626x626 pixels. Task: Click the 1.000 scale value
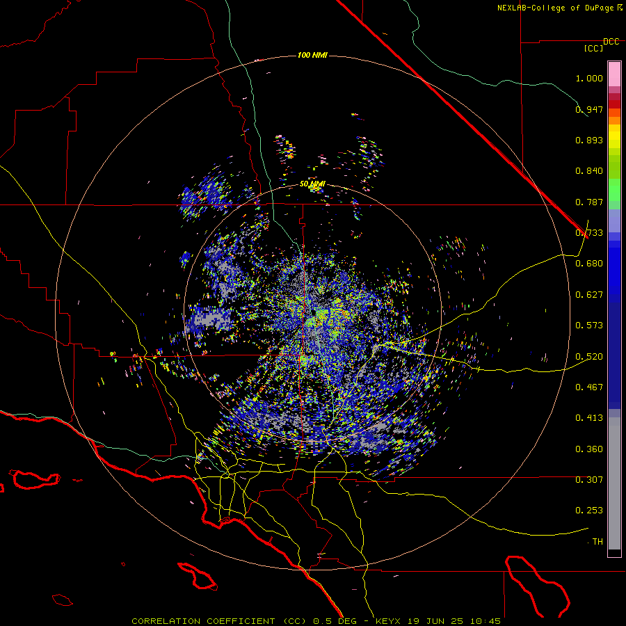click(x=589, y=78)
